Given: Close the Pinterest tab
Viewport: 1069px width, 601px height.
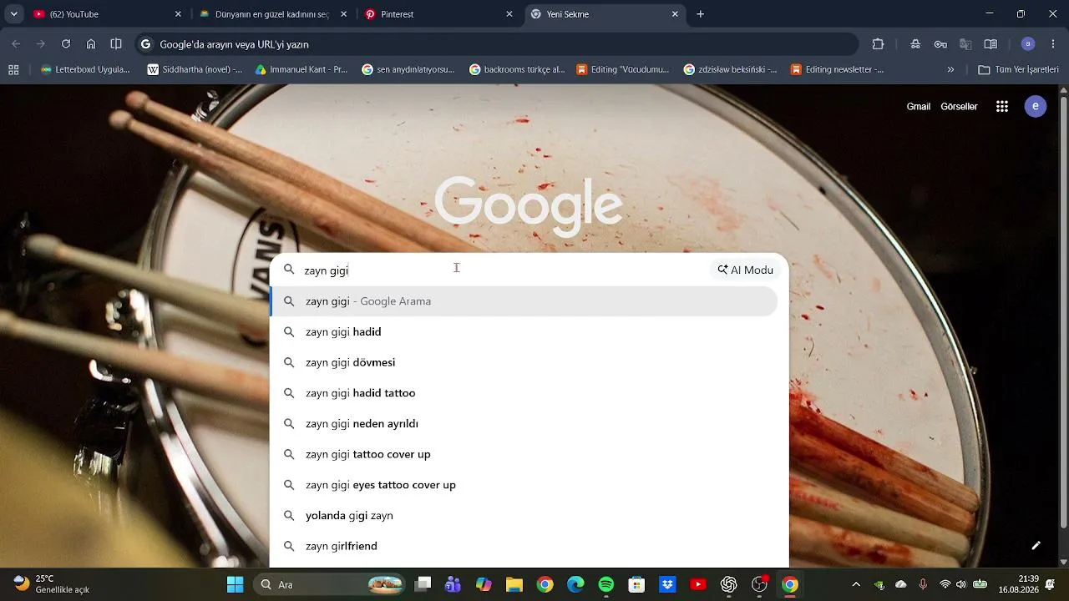Looking at the screenshot, I should (509, 14).
